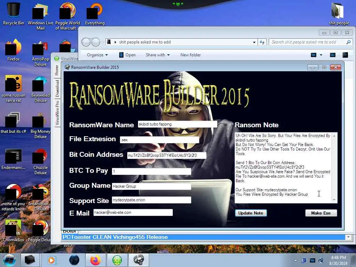Open Peggle Deluxe desktop icon
356x267 pixels.
click(39, 231)
